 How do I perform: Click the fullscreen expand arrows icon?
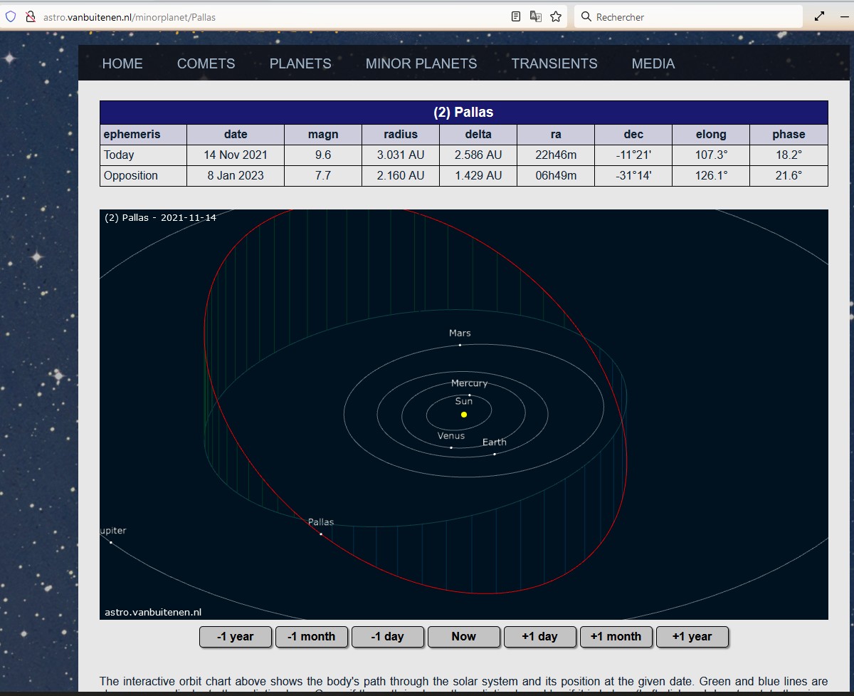[820, 16]
